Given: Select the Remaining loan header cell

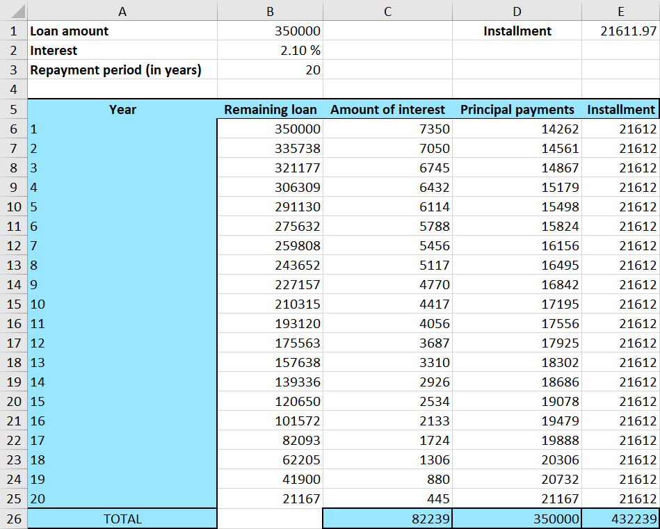Looking at the screenshot, I should 270,109.
